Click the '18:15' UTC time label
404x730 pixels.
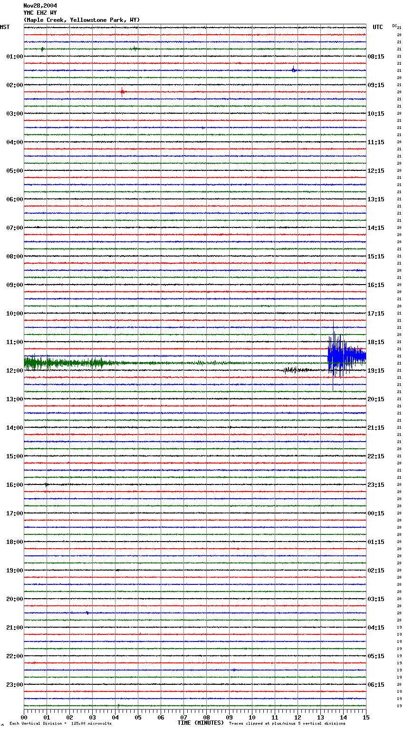(376, 342)
